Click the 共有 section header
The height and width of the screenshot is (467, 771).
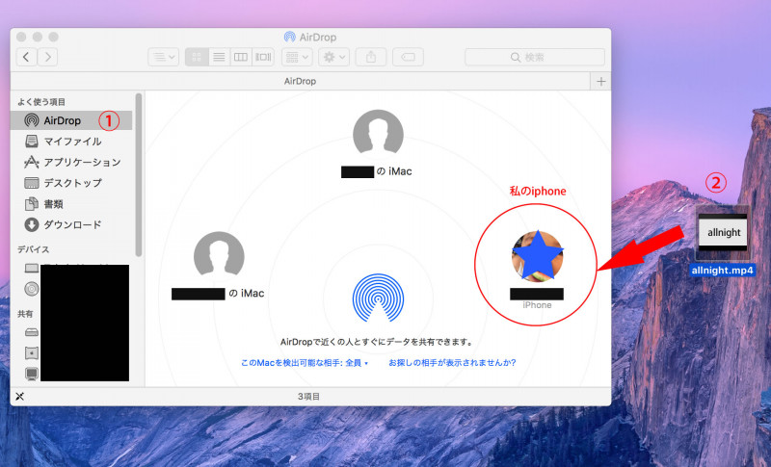point(25,314)
